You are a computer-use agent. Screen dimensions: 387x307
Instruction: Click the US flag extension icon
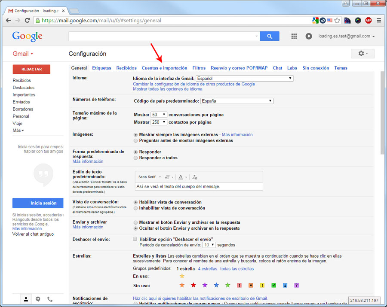(x=330, y=21)
